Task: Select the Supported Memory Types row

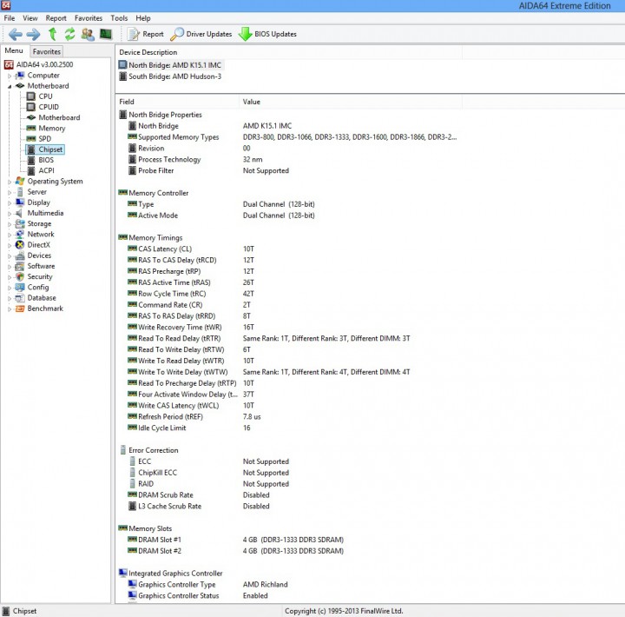Action: coord(293,137)
